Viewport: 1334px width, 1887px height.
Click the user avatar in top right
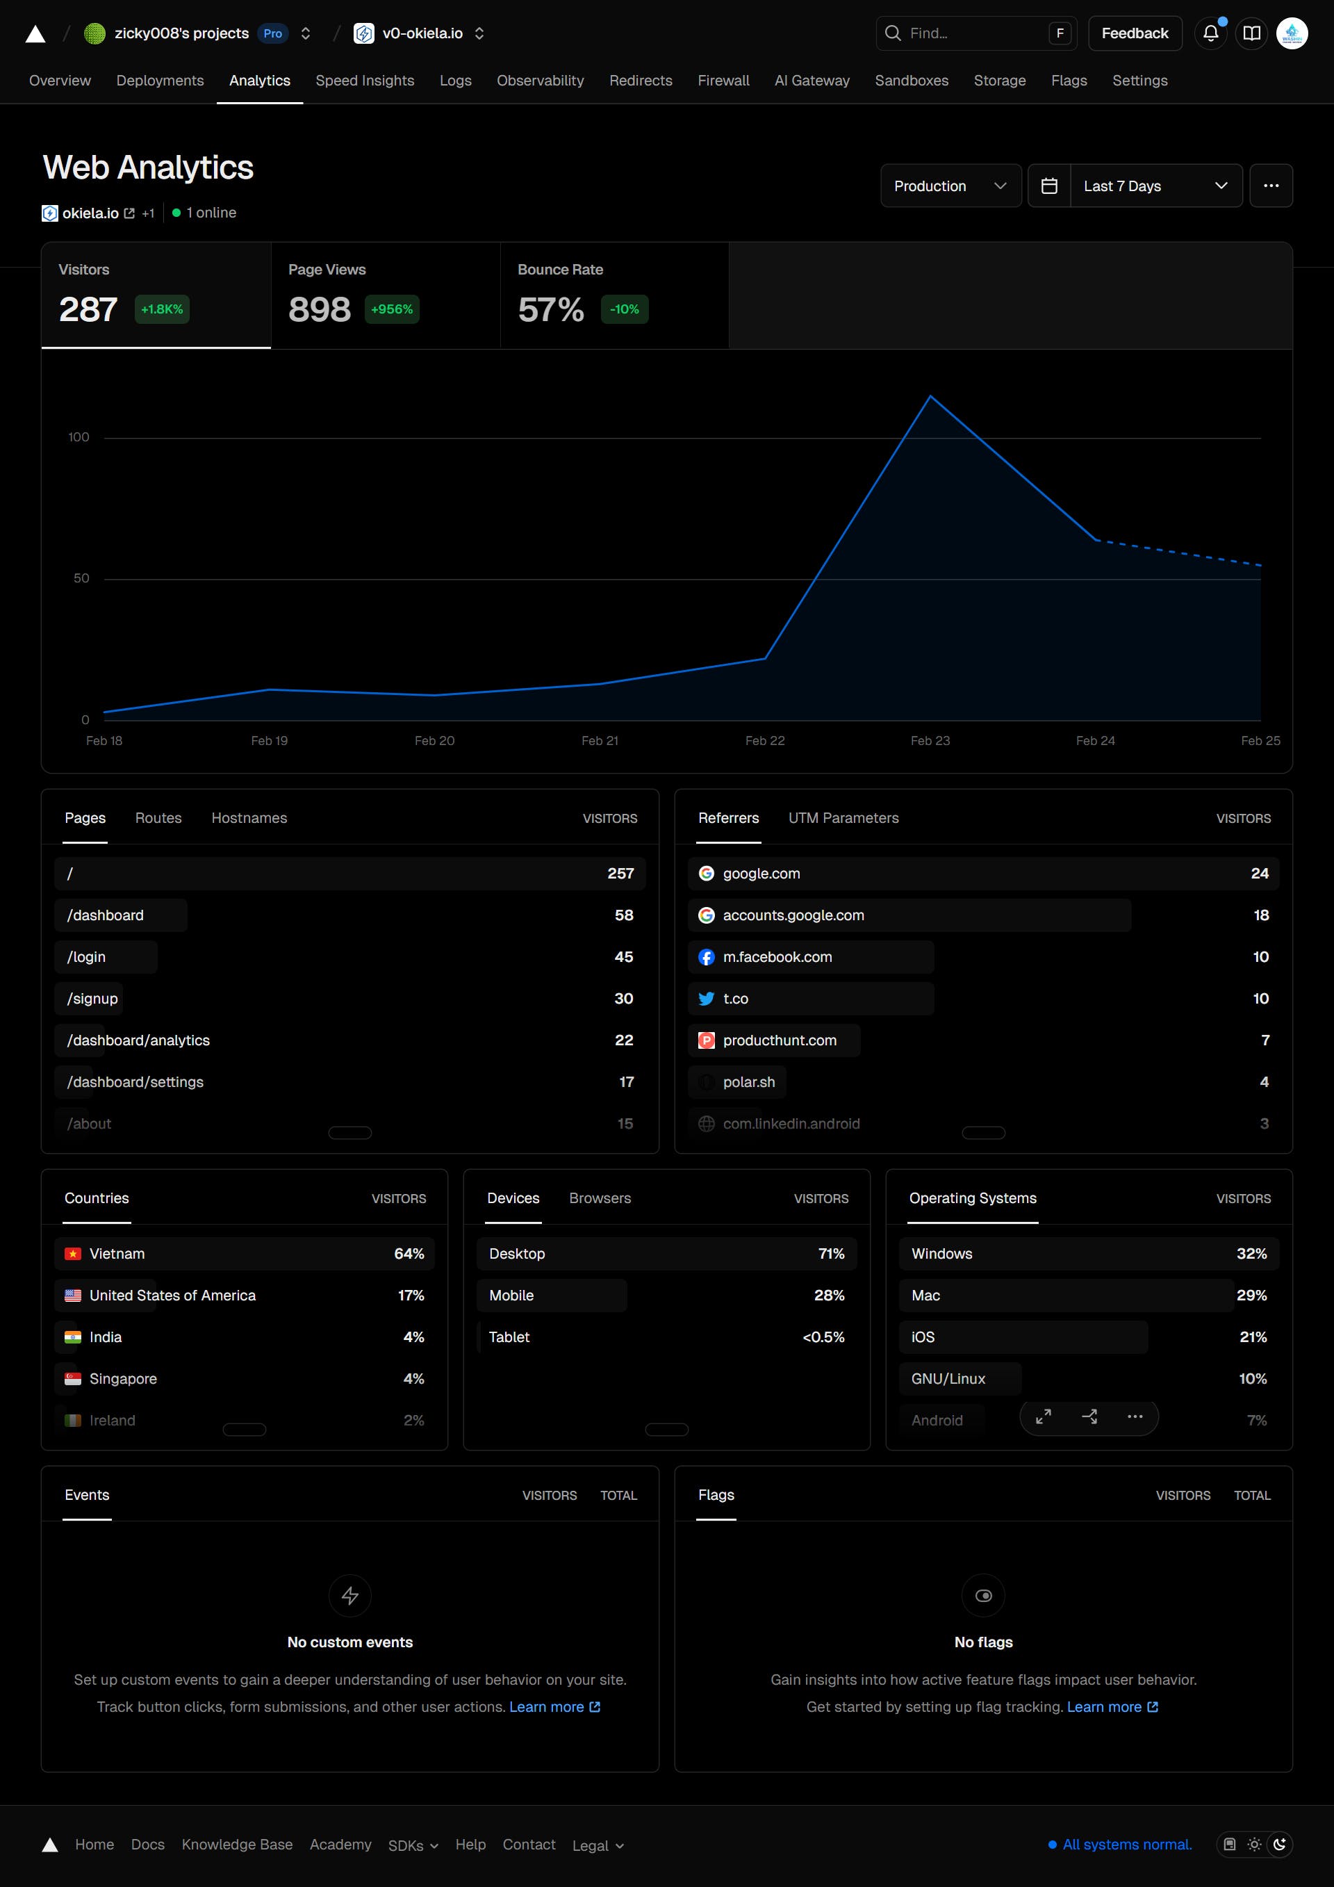[x=1292, y=33]
